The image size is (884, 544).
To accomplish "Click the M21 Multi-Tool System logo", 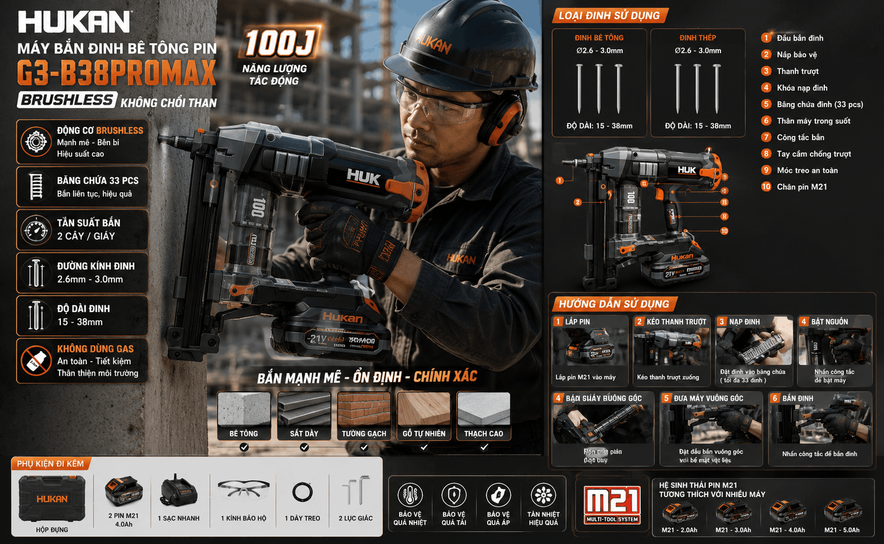I will point(613,505).
